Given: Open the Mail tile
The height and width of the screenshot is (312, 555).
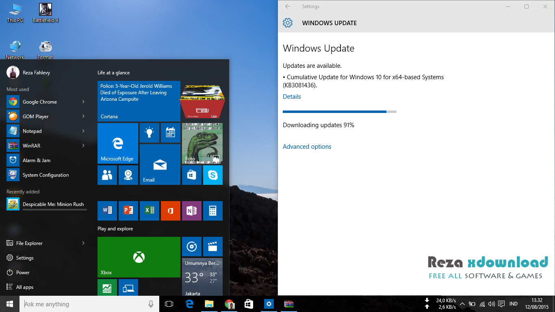Looking at the screenshot, I should tap(160, 165).
